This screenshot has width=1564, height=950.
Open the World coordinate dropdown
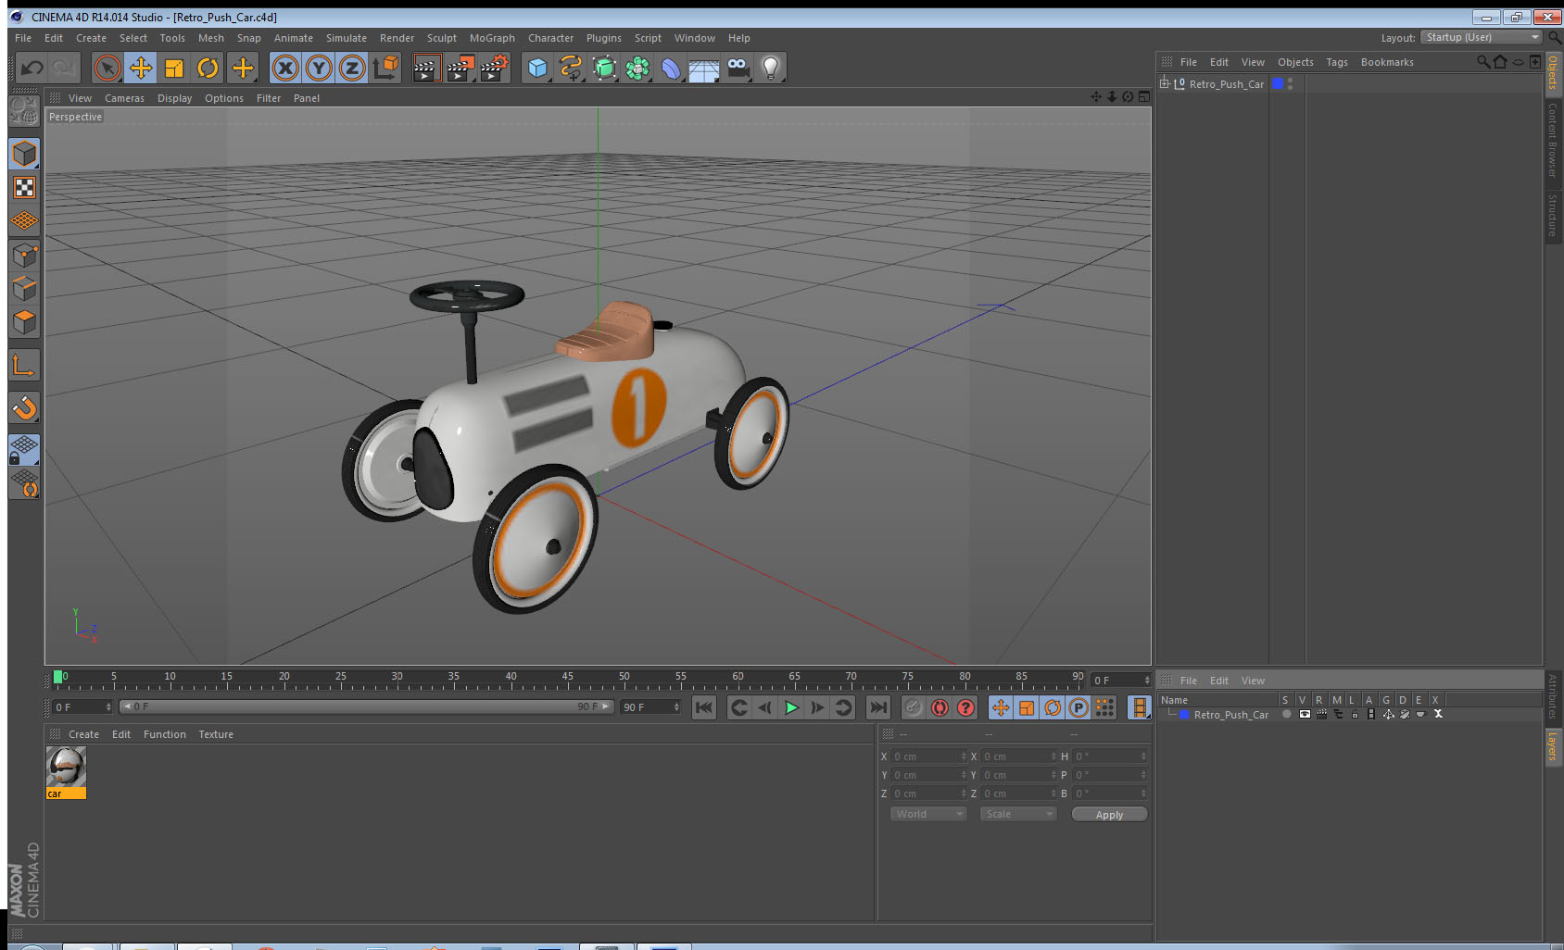coord(928,814)
